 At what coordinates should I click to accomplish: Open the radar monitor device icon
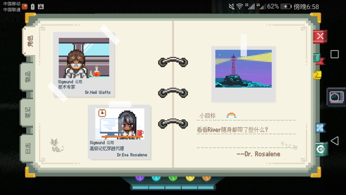(x=336, y=97)
